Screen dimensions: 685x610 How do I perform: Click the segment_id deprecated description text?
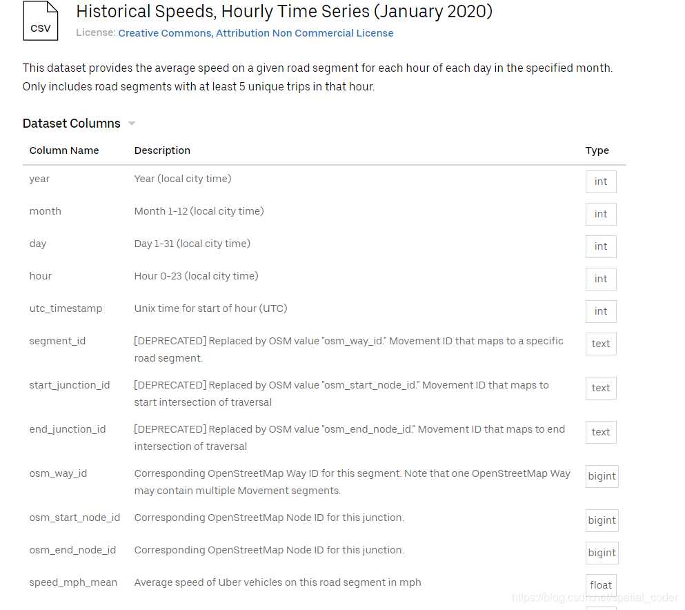point(348,350)
